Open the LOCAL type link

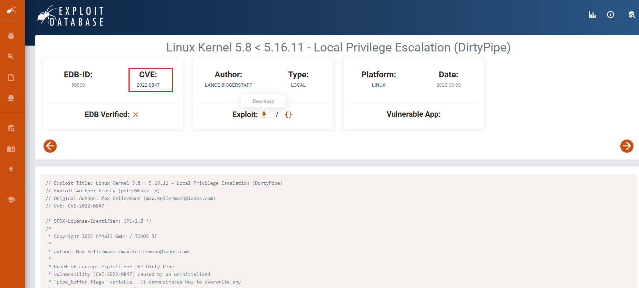tap(298, 85)
